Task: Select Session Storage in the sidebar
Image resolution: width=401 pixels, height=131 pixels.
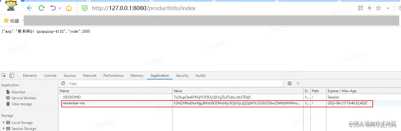Action: (24, 129)
